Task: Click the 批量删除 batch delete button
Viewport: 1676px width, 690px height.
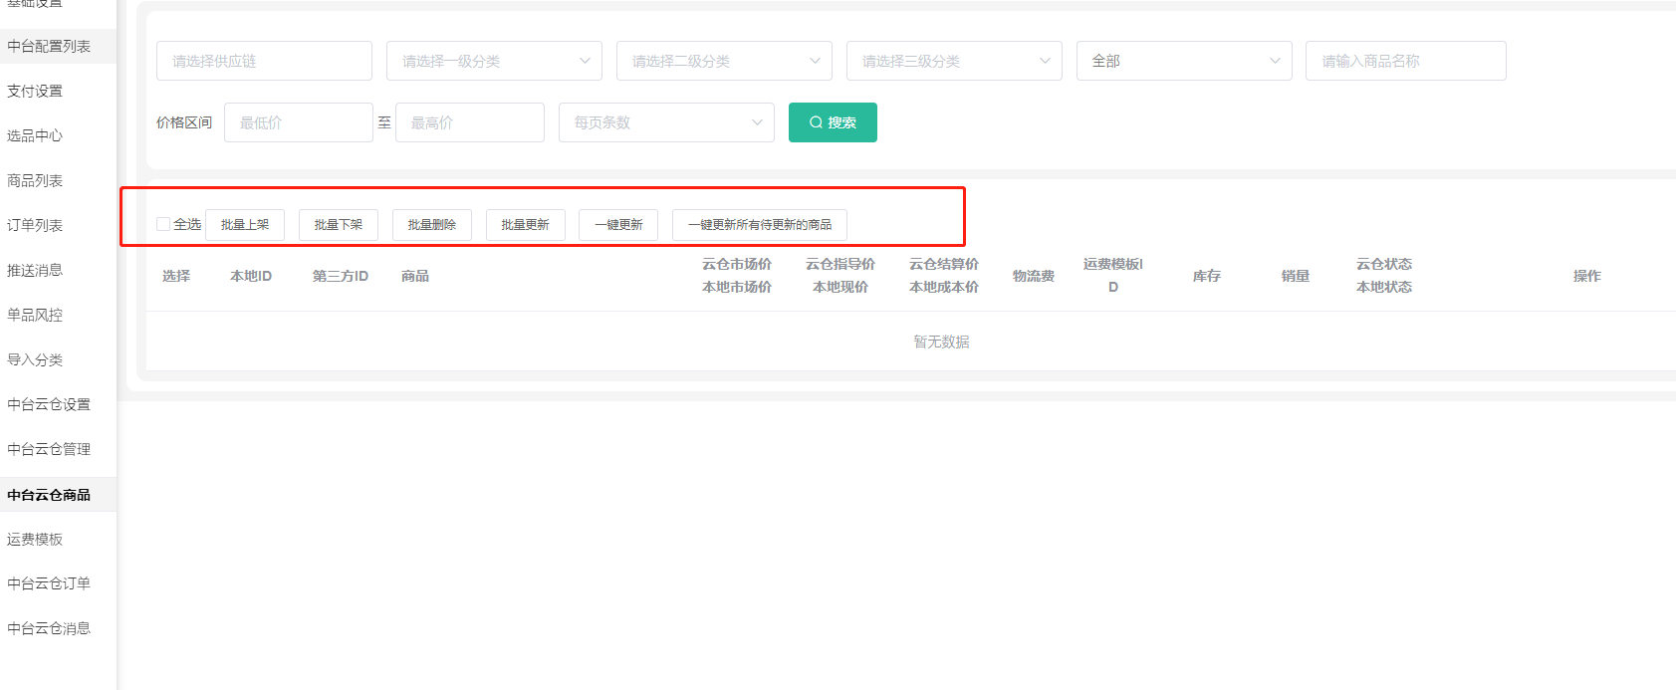Action: (431, 225)
